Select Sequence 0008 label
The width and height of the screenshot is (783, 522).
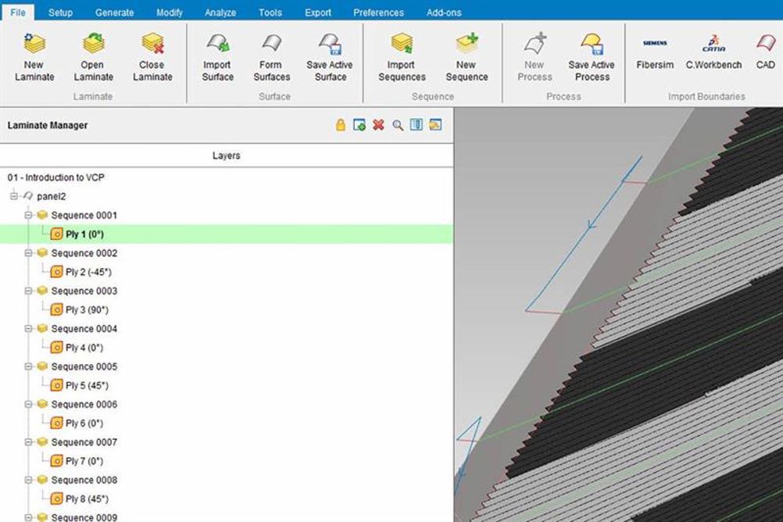click(x=84, y=480)
